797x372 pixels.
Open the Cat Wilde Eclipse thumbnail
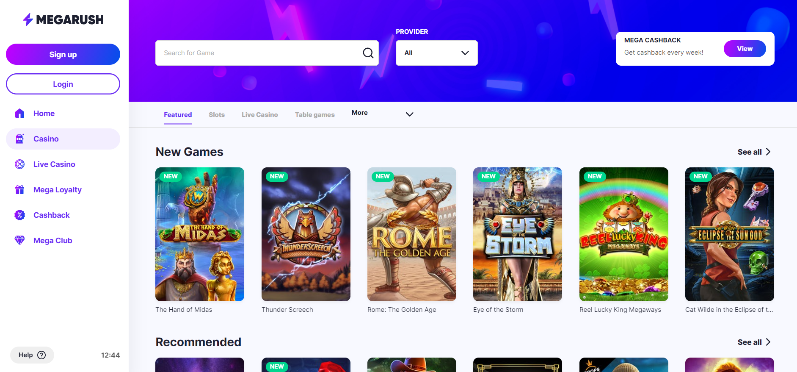730,234
